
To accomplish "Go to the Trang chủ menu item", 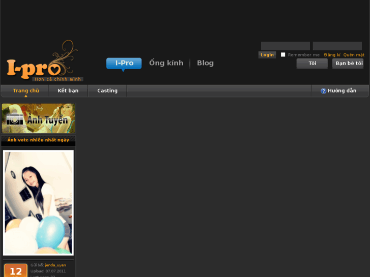I will [26, 91].
